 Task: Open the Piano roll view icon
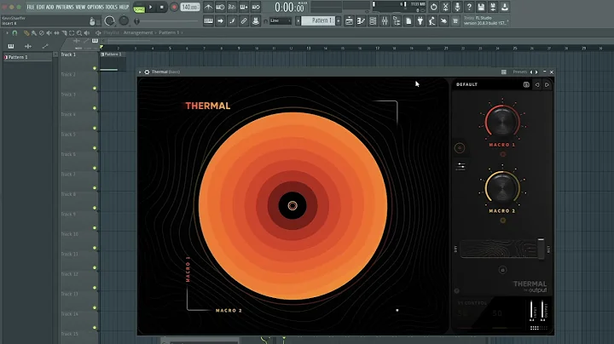pyautogui.click(x=361, y=21)
